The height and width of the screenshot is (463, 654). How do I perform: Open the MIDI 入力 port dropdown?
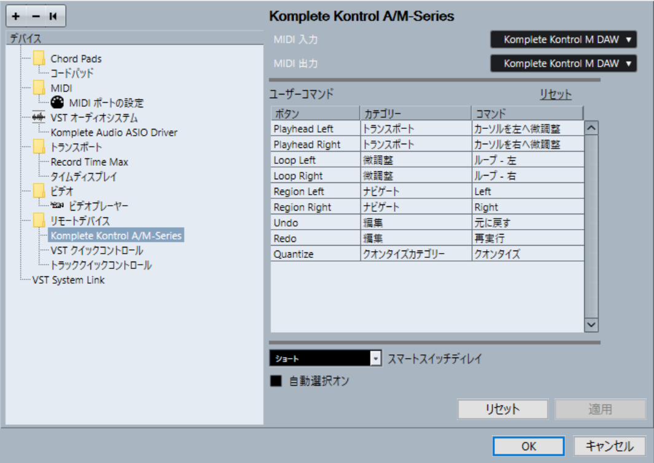(x=564, y=40)
